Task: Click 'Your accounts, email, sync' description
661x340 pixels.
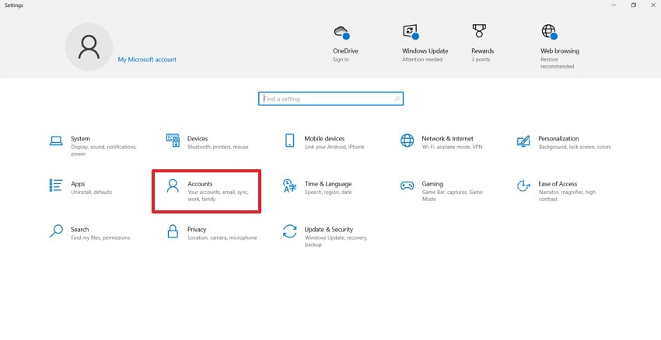Action: (x=219, y=196)
